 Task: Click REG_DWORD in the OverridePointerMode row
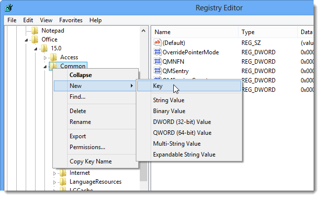click(258, 52)
